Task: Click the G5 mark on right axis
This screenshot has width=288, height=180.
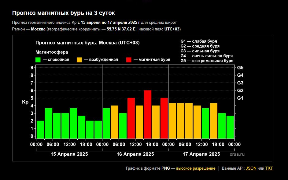Action: pyautogui.click(x=240, y=68)
